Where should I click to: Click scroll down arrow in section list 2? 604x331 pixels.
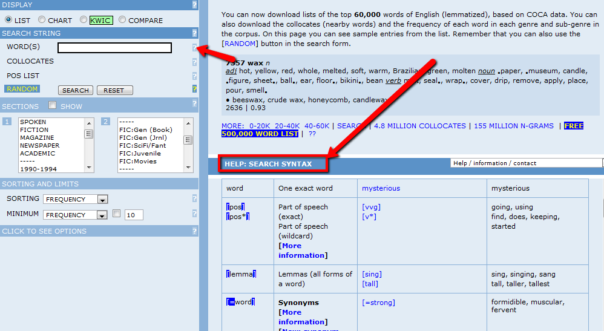pos(188,167)
